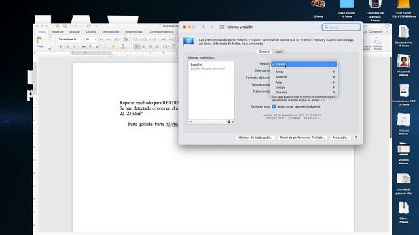Switch to the Disposición ribbon tab
Image resolution: width=419 pixels, height=235 pixels.
tap(111, 32)
